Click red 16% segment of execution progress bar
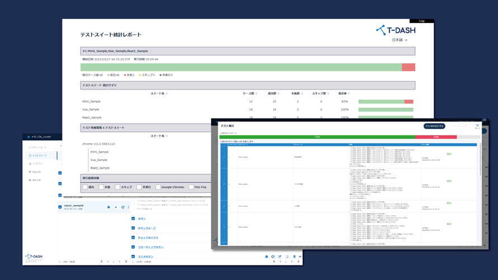 click(x=436, y=137)
